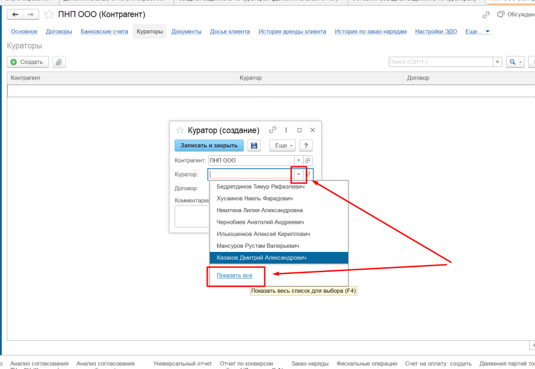
Task: Expand the Куратор field dropdown arrow
Action: pyautogui.click(x=298, y=175)
